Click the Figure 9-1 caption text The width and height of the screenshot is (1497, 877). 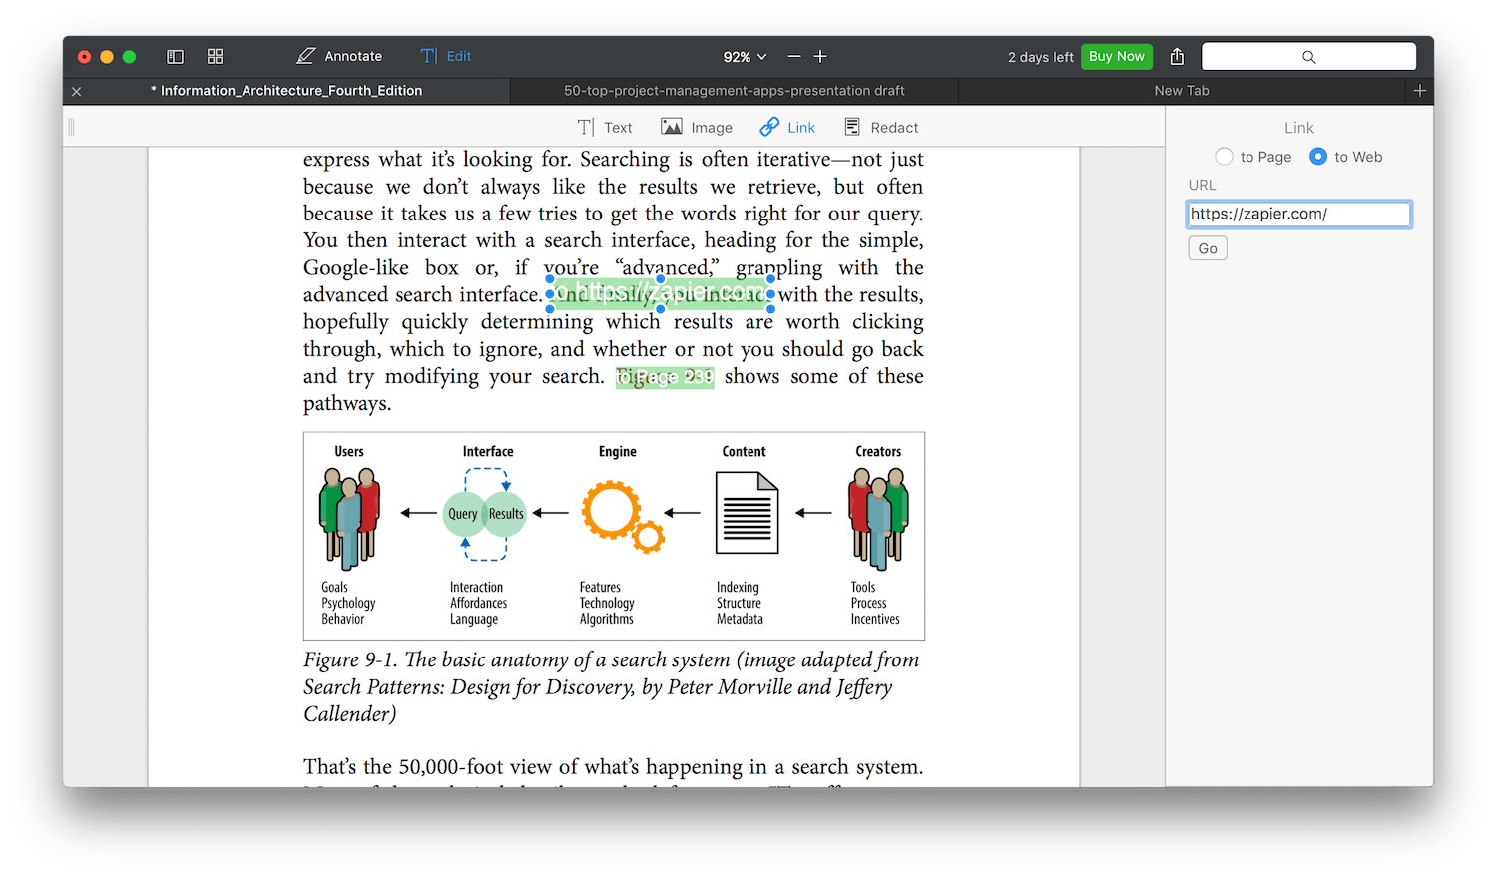point(612,687)
